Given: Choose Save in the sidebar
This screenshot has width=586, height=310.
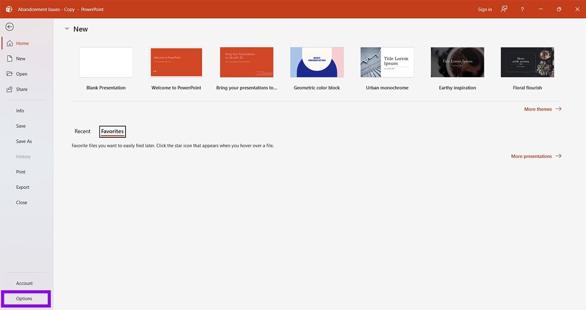Looking at the screenshot, I should tap(21, 126).
